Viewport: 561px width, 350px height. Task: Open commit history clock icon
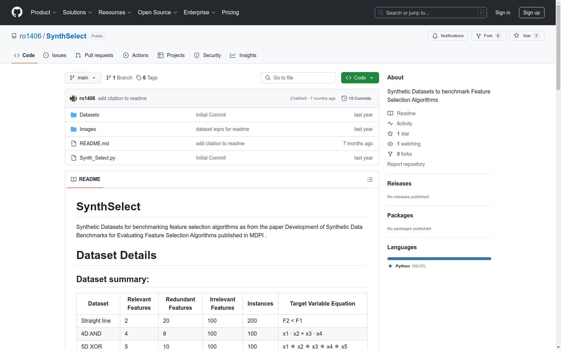pos(344,98)
